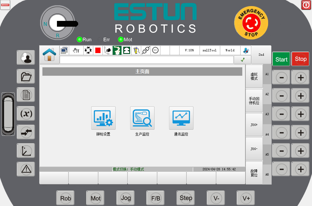Toggle the Jog coordinate button

[125, 198]
